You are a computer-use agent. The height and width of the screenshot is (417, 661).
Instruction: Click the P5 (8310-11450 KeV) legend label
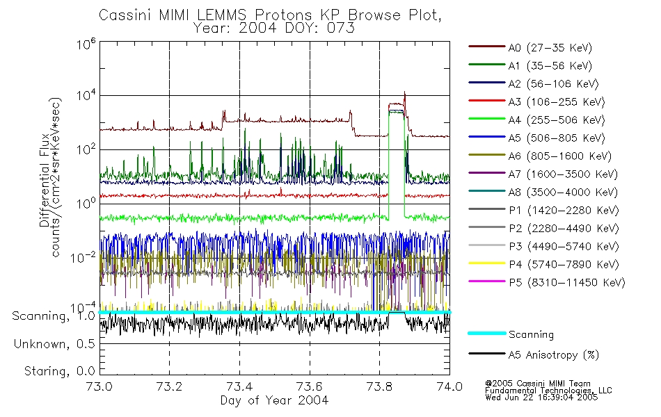pyautogui.click(x=567, y=283)
